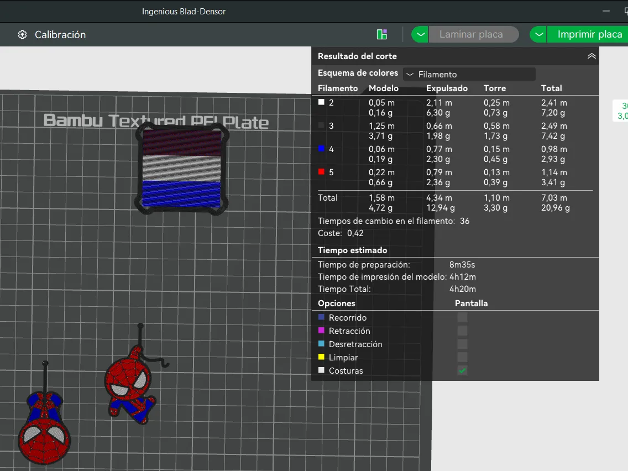The width and height of the screenshot is (628, 471).
Task: Click the yellow Limpiar color swatch
Action: [321, 357]
